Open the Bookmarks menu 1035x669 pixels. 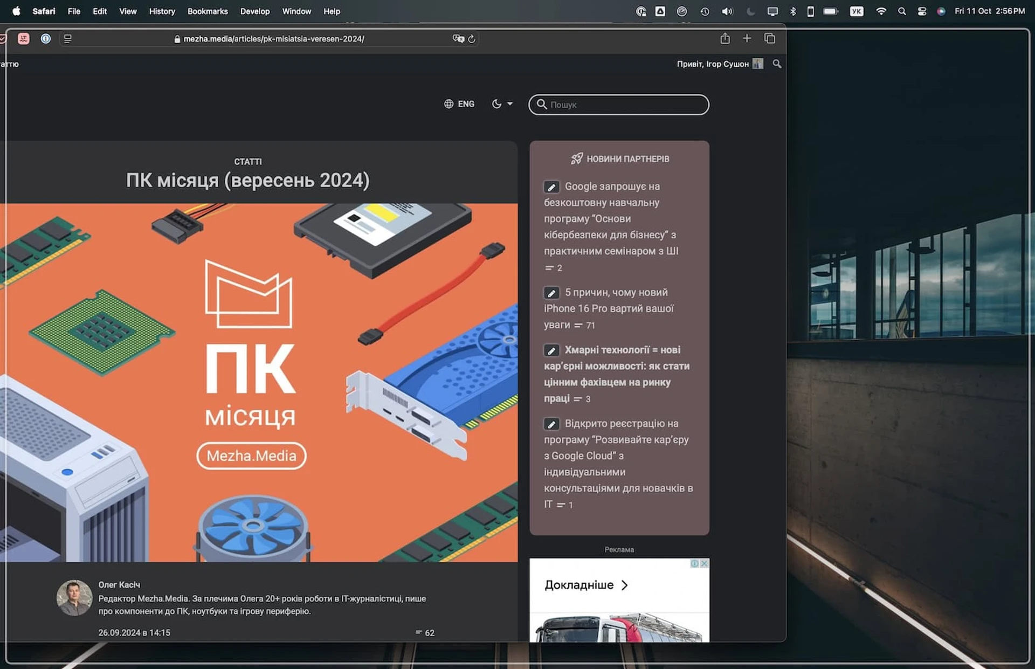(x=208, y=11)
